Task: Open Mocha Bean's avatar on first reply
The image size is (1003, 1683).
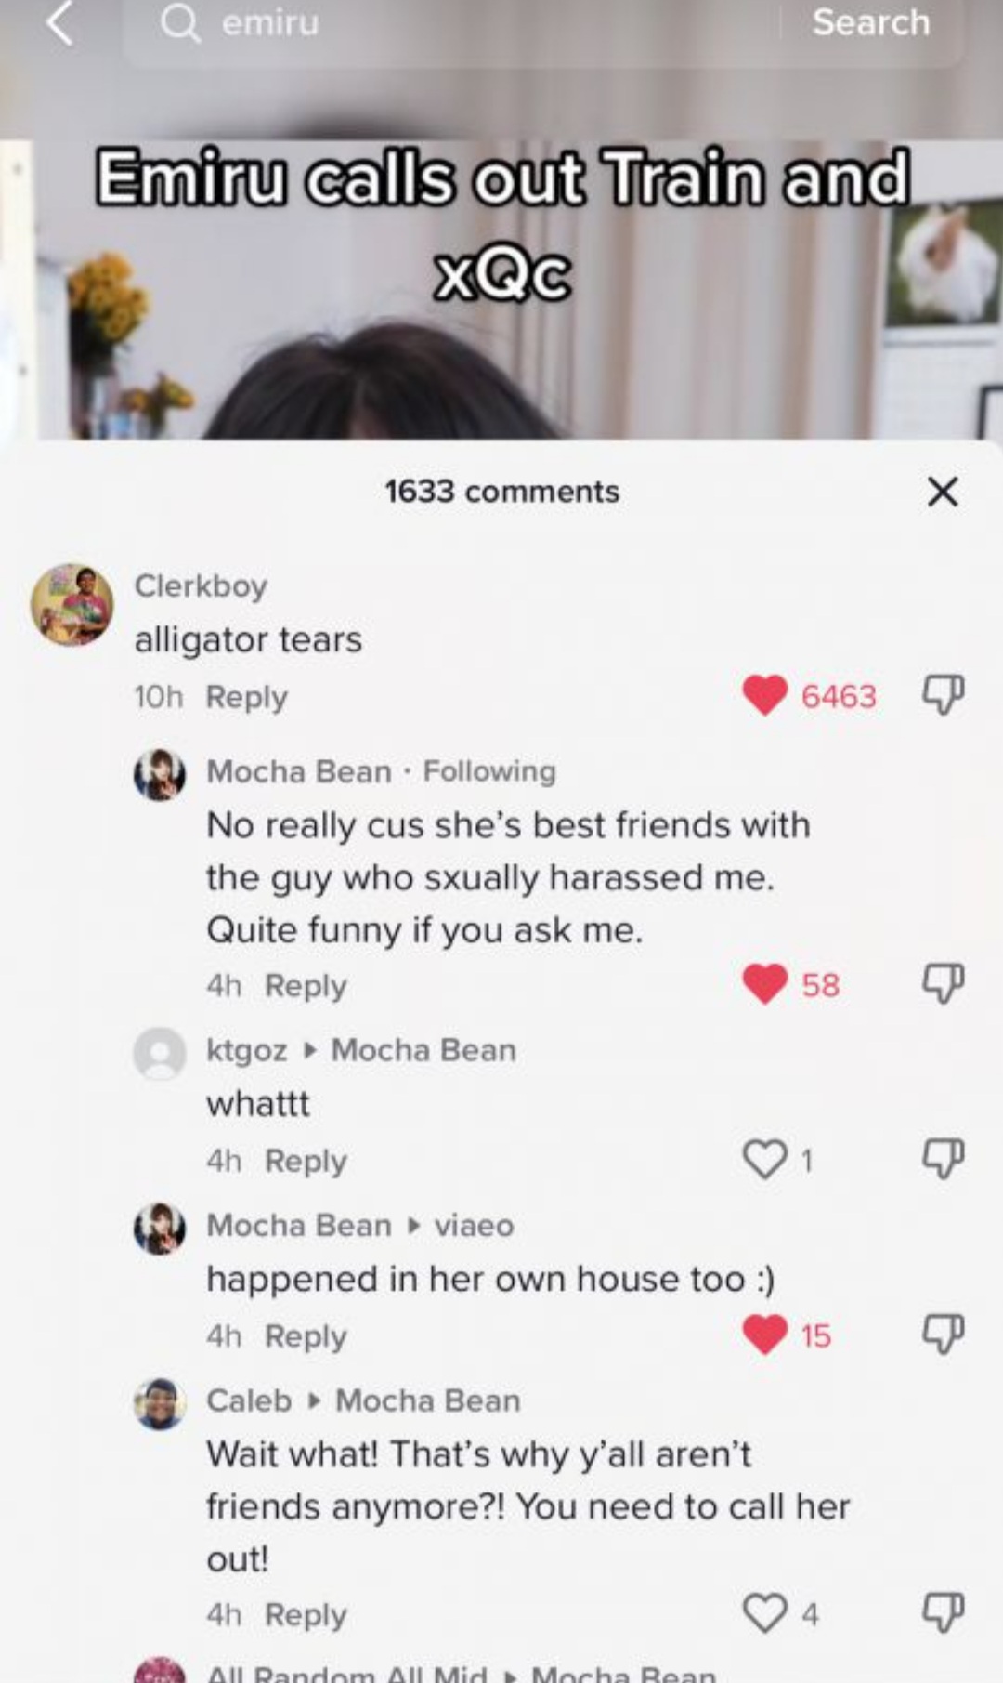Action: click(x=160, y=775)
